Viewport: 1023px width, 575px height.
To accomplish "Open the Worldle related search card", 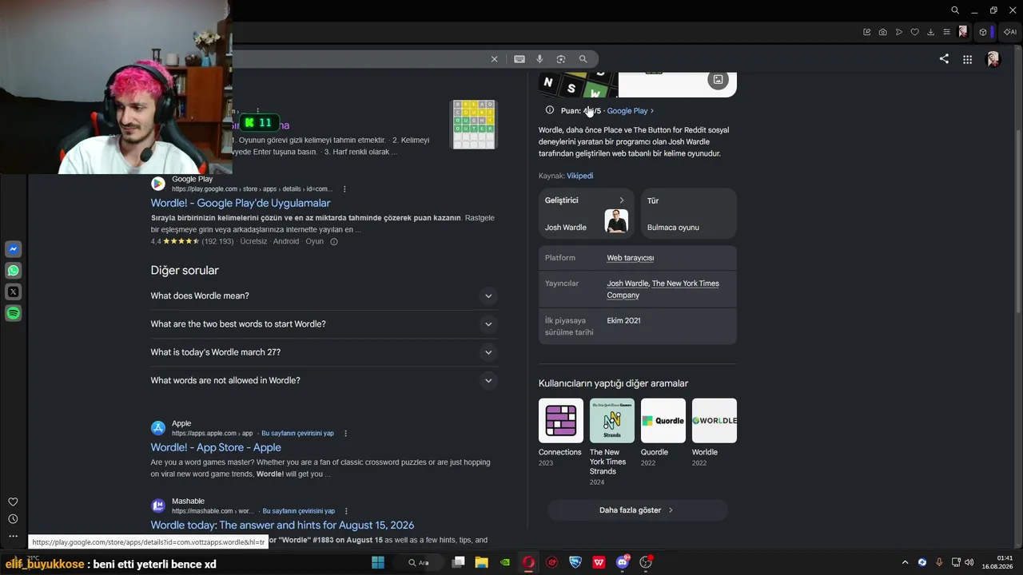I will 714,433.
